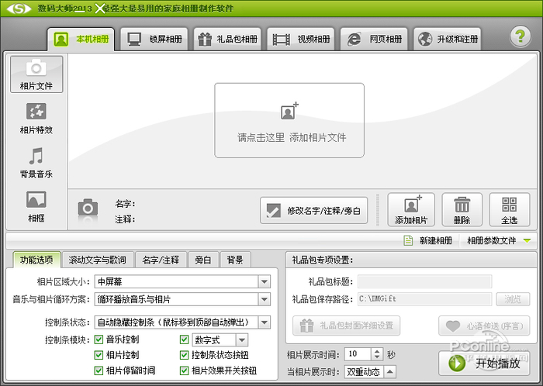Switch to the 锁屏相册 tab
Screen dimensions: 543x386
[154, 39]
